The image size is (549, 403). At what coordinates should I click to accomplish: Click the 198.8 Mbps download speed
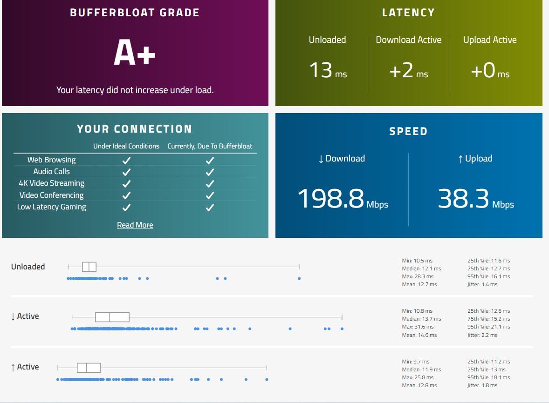coord(343,199)
